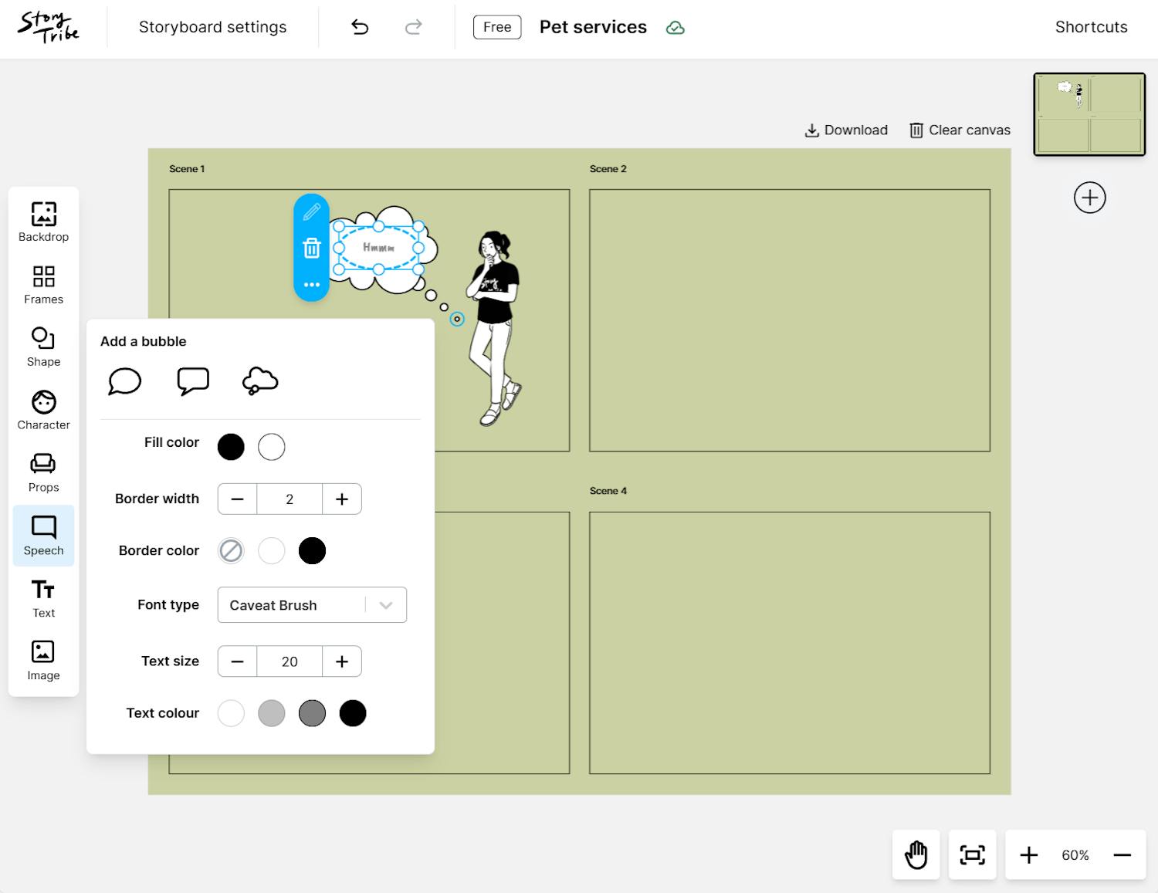Click the fit-to-screen icon

click(972, 854)
